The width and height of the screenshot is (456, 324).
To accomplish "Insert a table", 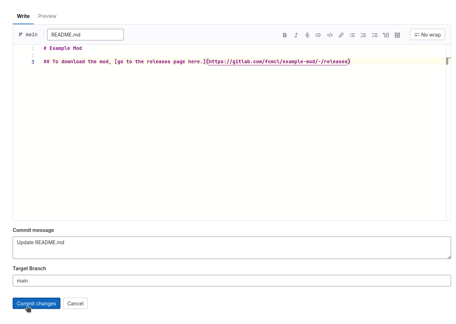I will [x=397, y=35].
